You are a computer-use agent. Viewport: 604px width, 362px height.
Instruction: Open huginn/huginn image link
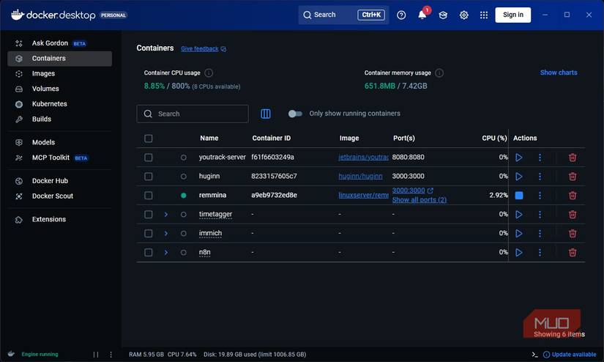click(360, 176)
